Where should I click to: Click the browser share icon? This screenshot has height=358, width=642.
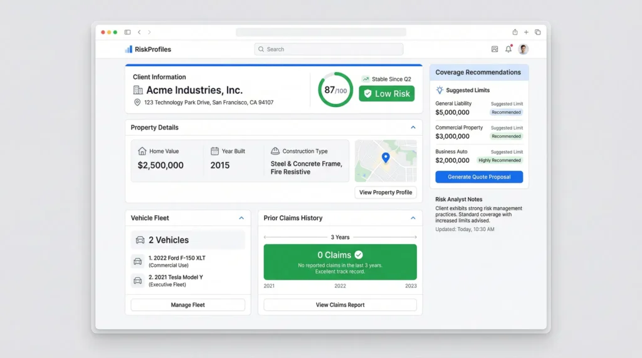(x=515, y=33)
